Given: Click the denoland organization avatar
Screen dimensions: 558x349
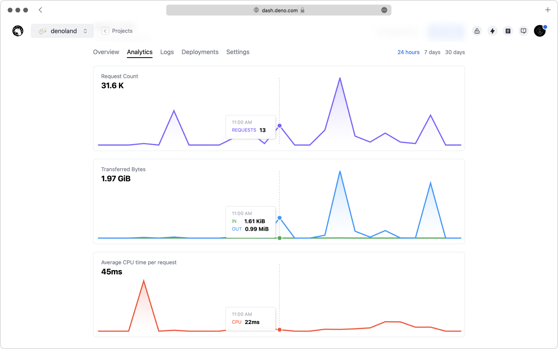Looking at the screenshot, I should click(x=42, y=31).
